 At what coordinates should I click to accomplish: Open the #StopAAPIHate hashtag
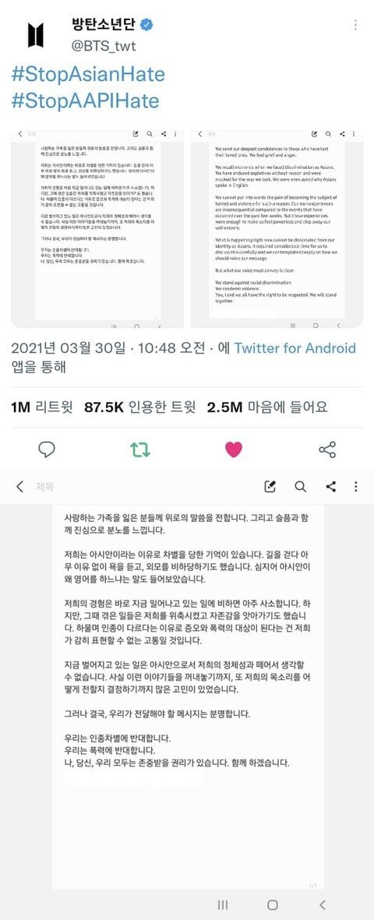(85, 101)
